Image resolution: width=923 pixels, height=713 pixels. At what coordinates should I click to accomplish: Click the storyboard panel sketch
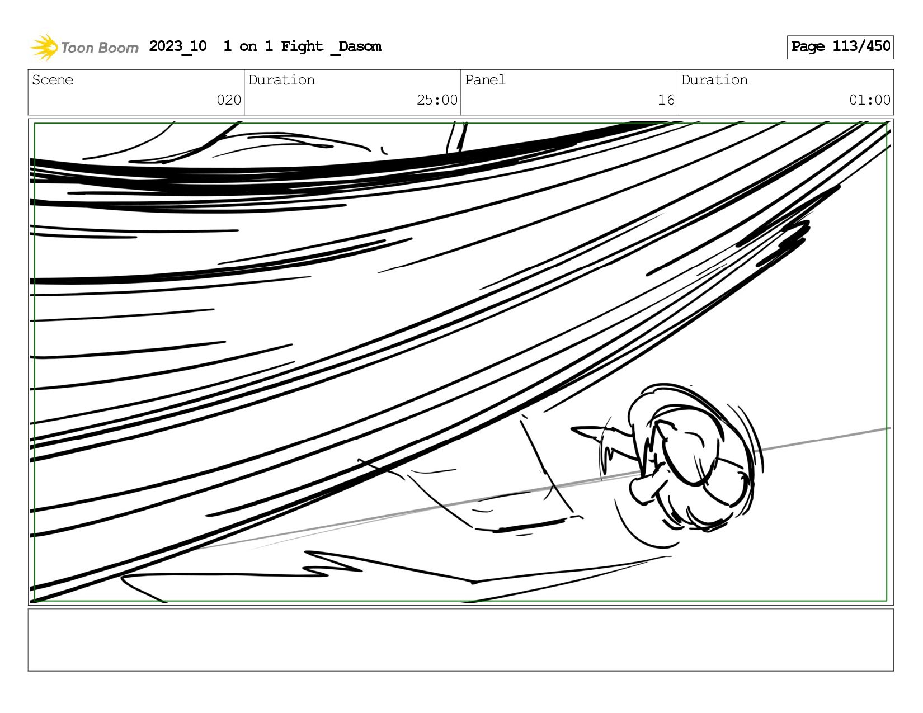coord(460,362)
